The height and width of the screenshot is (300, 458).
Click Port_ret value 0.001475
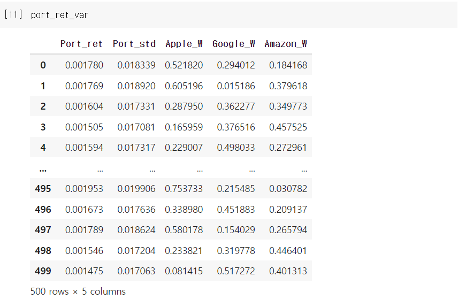pos(84,271)
